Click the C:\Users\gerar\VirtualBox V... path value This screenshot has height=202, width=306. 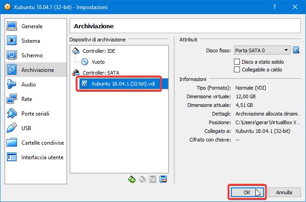pyautogui.click(x=268, y=122)
